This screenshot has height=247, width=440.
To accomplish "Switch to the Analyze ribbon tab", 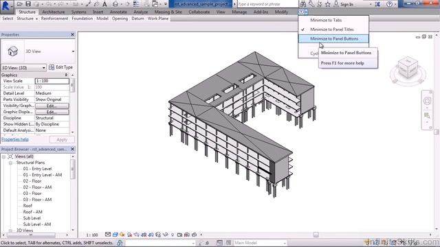I will pyautogui.click(x=140, y=12).
